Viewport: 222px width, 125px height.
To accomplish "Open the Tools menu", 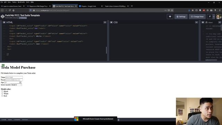I will (x=28, y=2).
